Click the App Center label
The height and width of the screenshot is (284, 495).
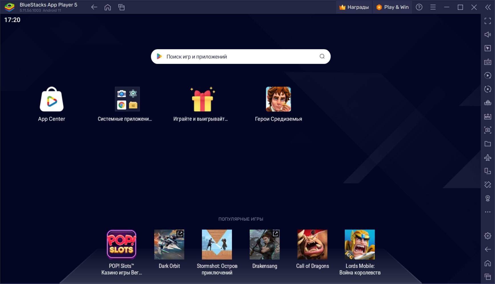[52, 119]
